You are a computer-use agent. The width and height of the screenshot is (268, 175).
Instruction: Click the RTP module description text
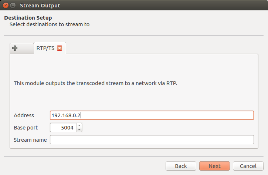pos(95,83)
